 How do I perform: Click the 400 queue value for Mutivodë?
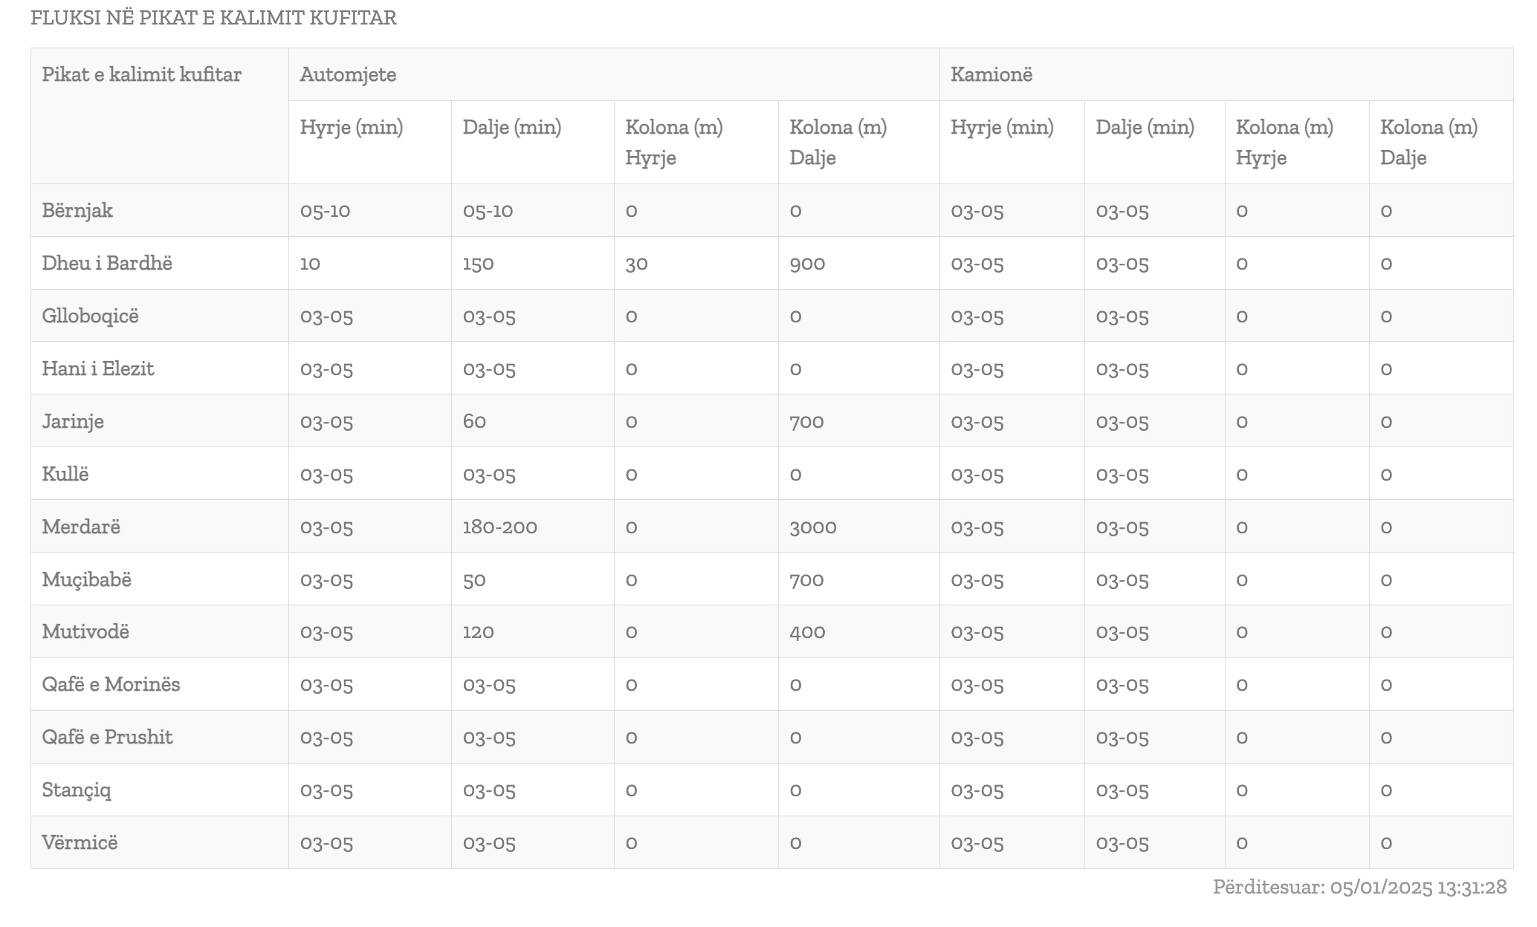coord(807,631)
